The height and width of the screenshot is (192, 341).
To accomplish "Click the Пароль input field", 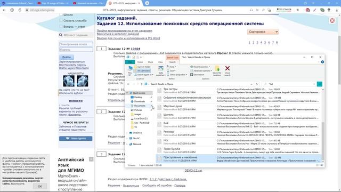I will 76,50.
